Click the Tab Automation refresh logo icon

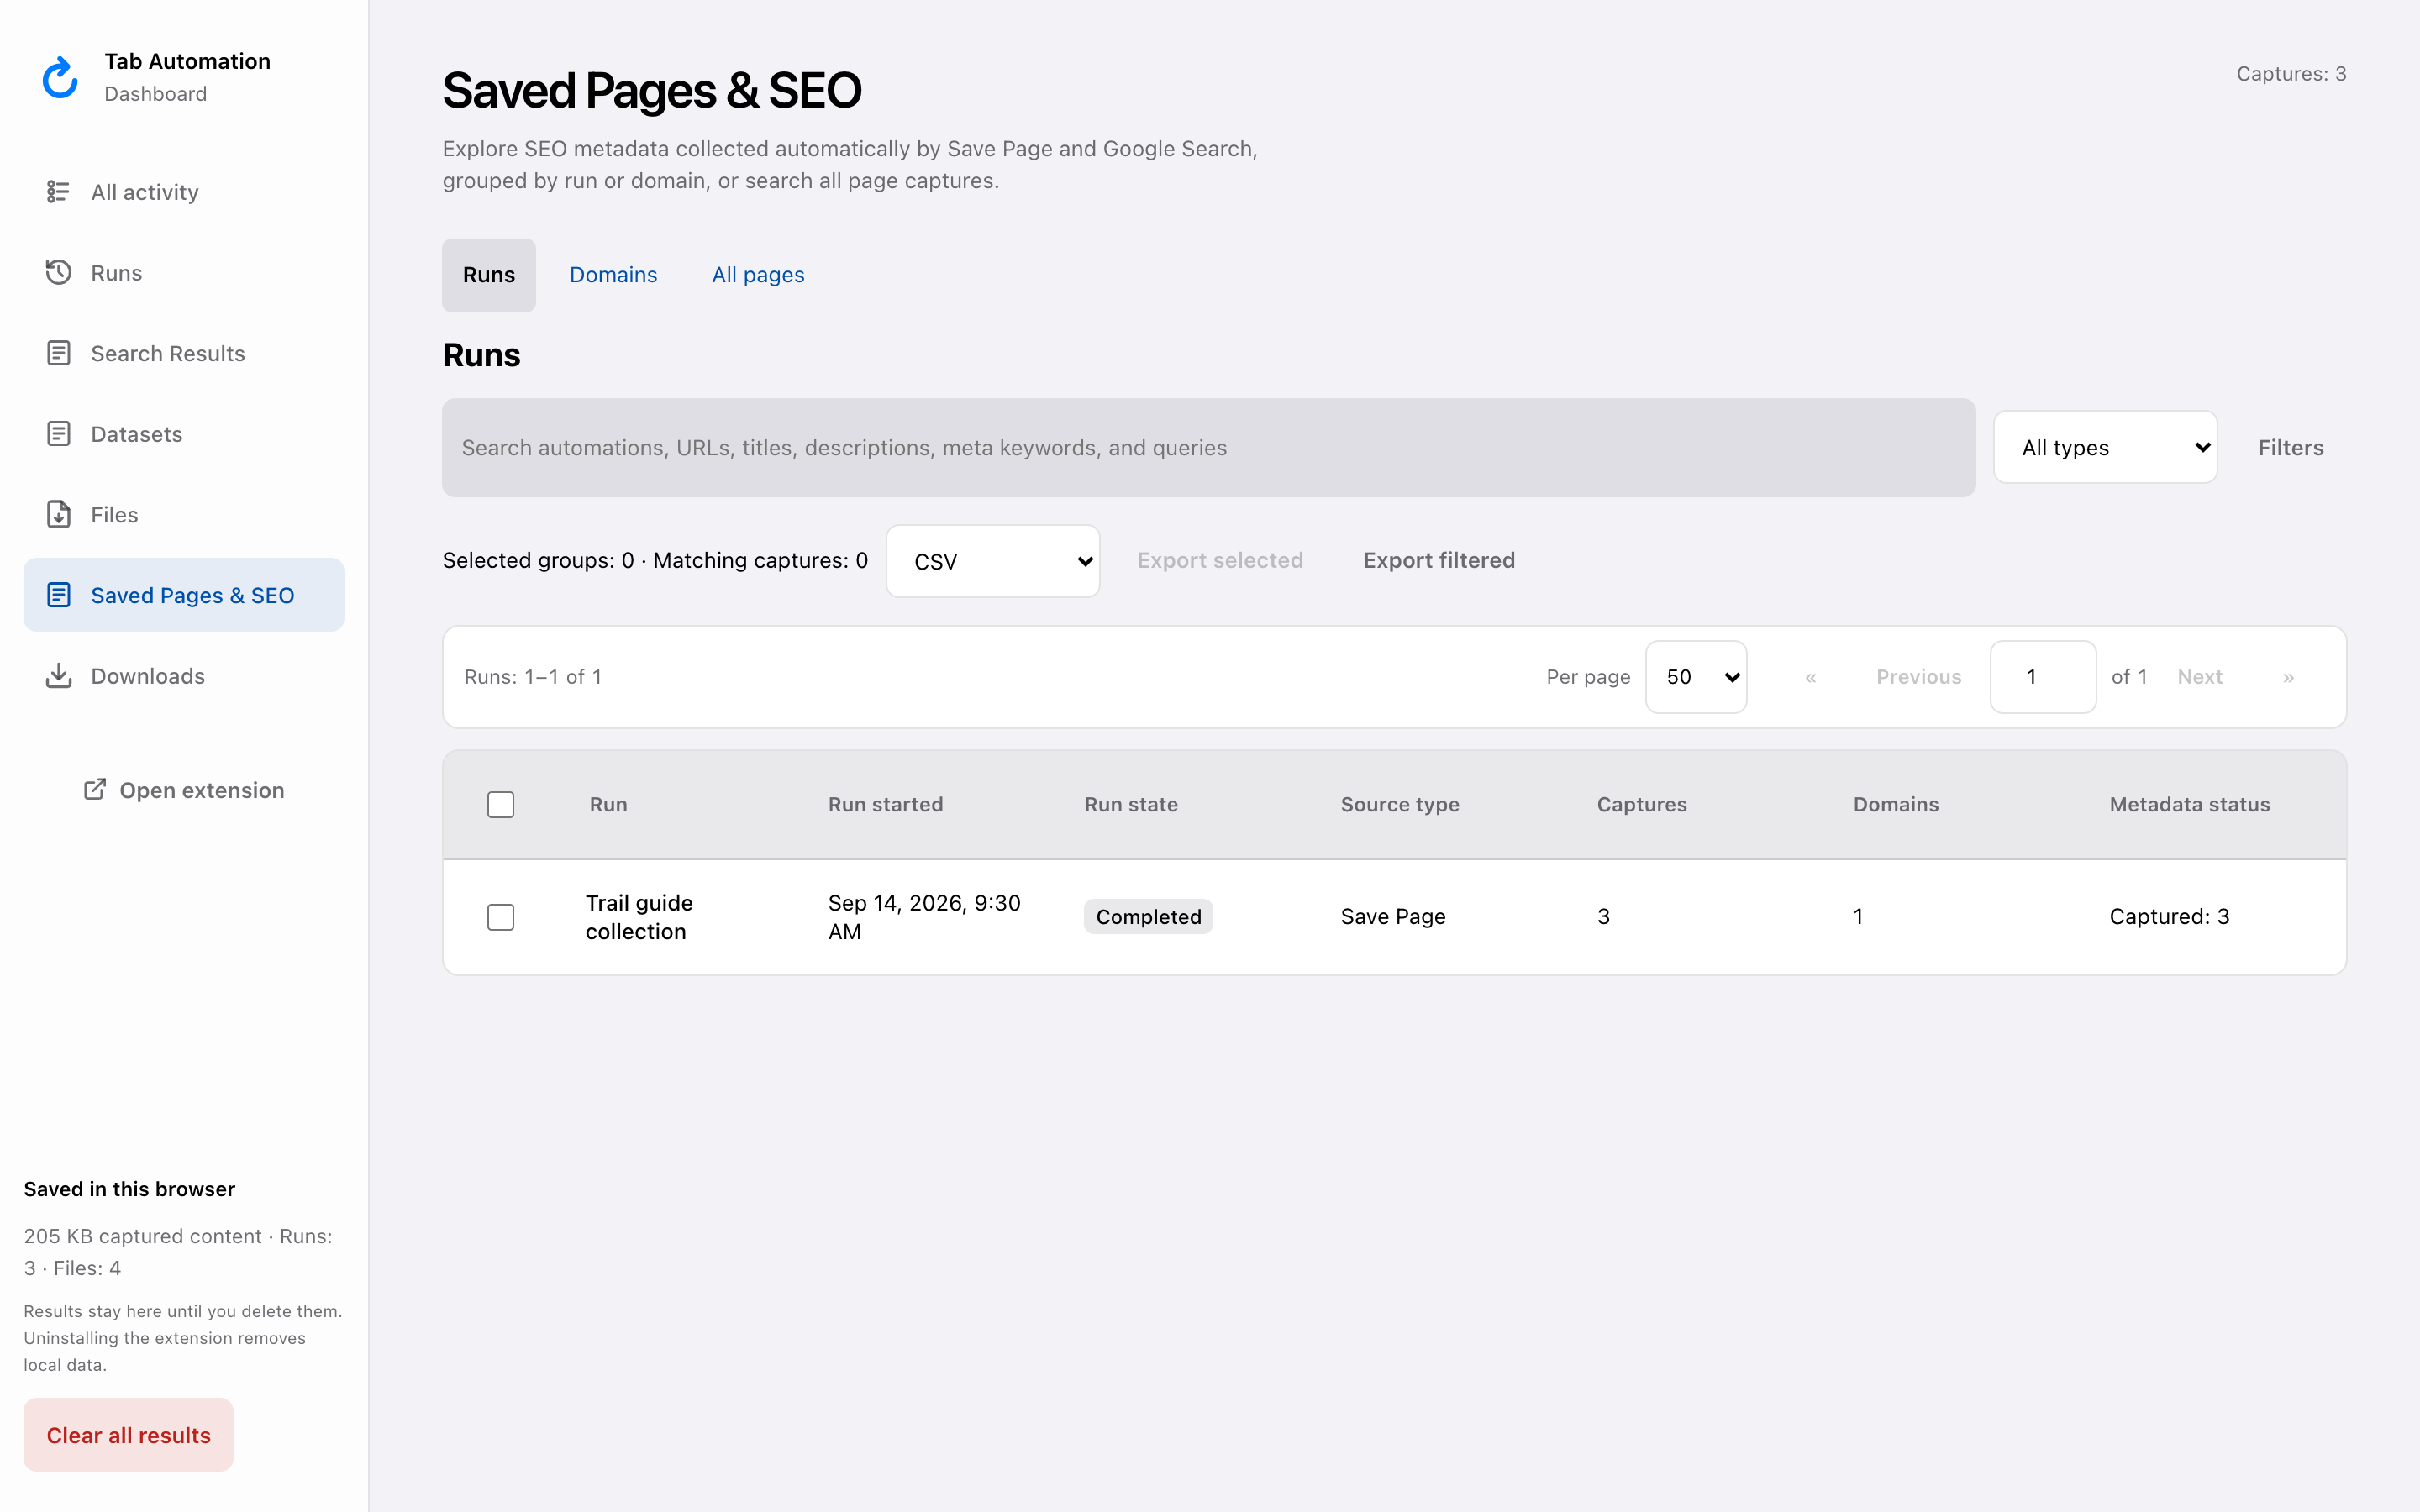pyautogui.click(x=60, y=77)
